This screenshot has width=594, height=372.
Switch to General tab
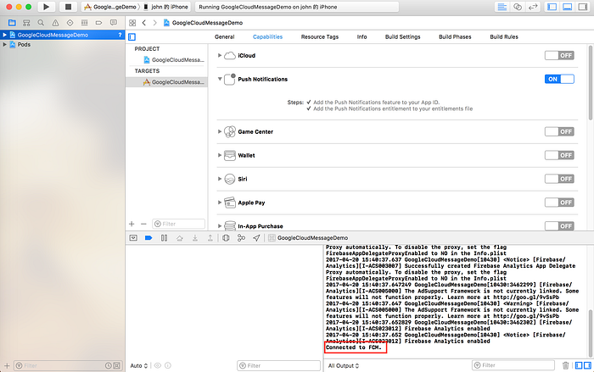[x=225, y=36]
